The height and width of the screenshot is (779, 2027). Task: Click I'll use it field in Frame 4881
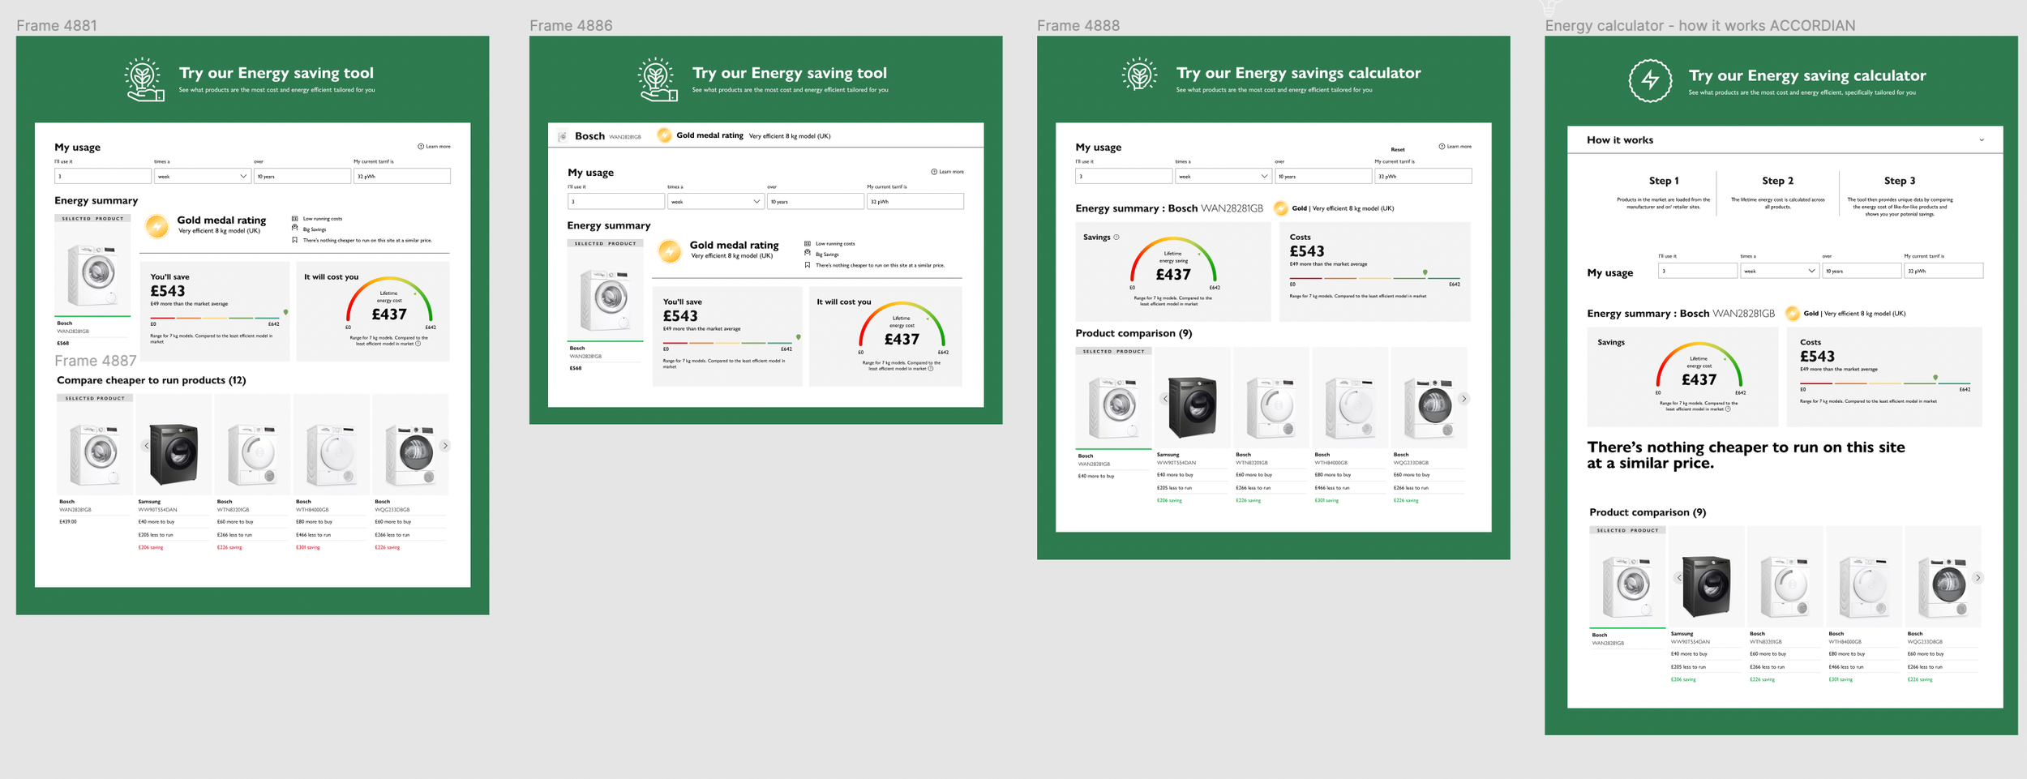pos(103,176)
